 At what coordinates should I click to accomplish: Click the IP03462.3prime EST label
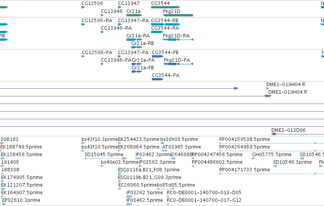153,155
